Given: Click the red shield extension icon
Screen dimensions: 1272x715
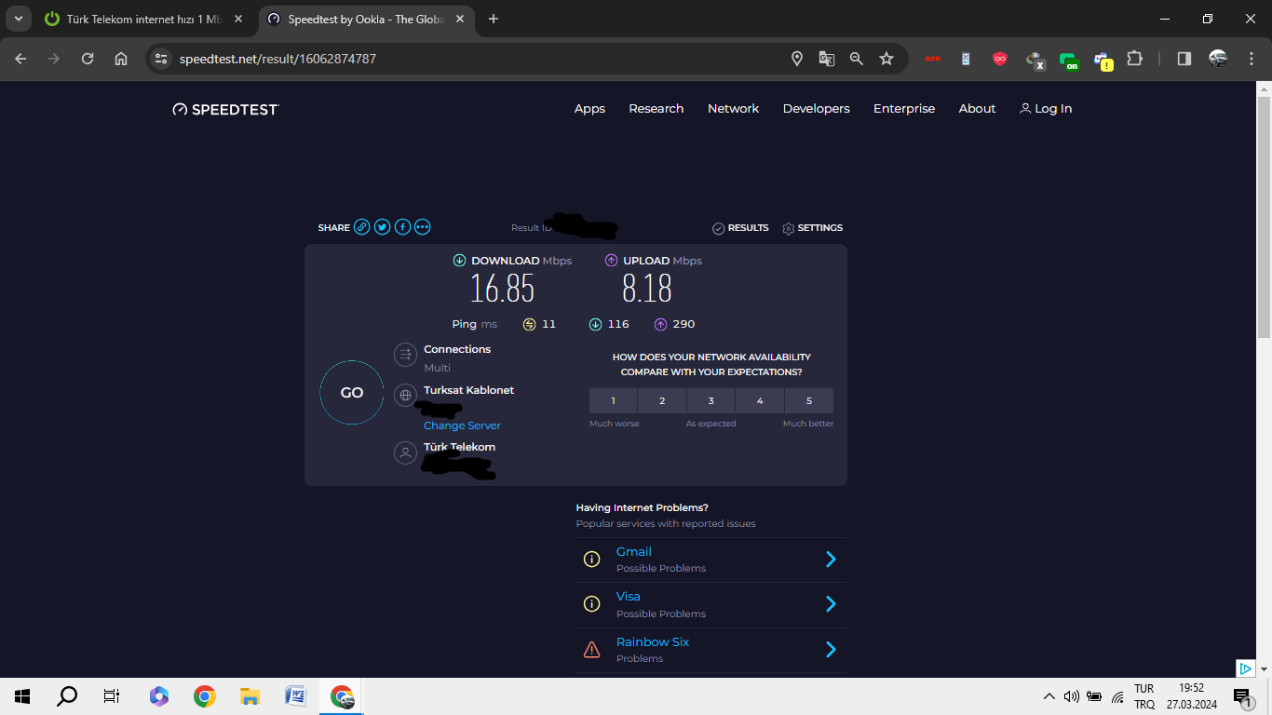Looking at the screenshot, I should (1000, 59).
